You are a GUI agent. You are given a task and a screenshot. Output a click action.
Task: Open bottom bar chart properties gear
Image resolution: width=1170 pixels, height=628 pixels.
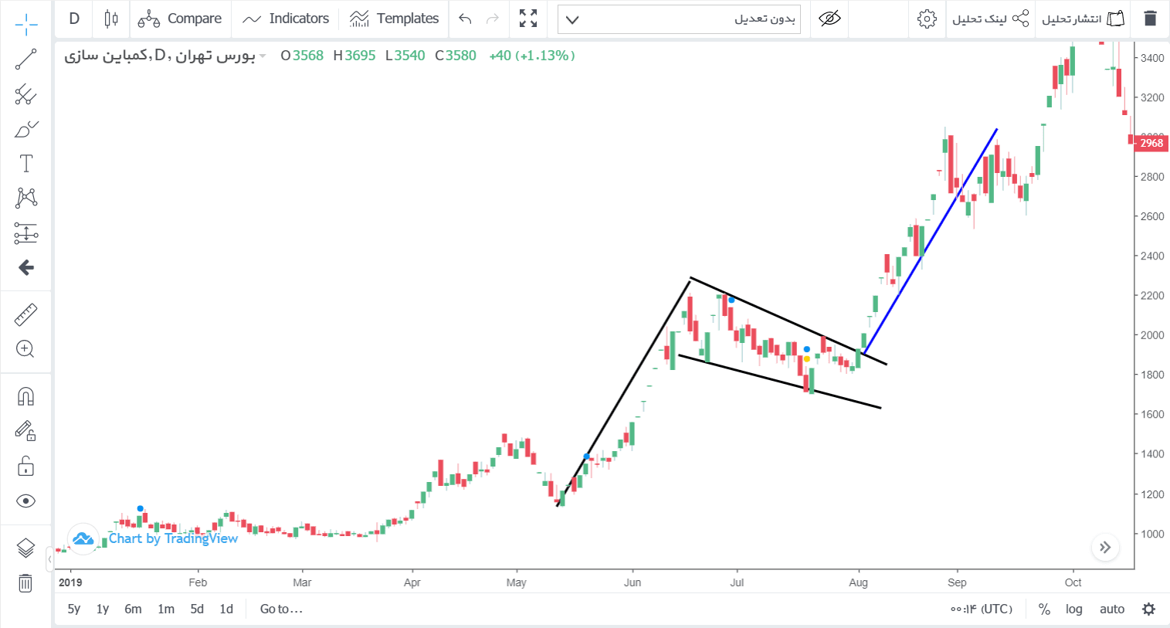(x=1149, y=609)
